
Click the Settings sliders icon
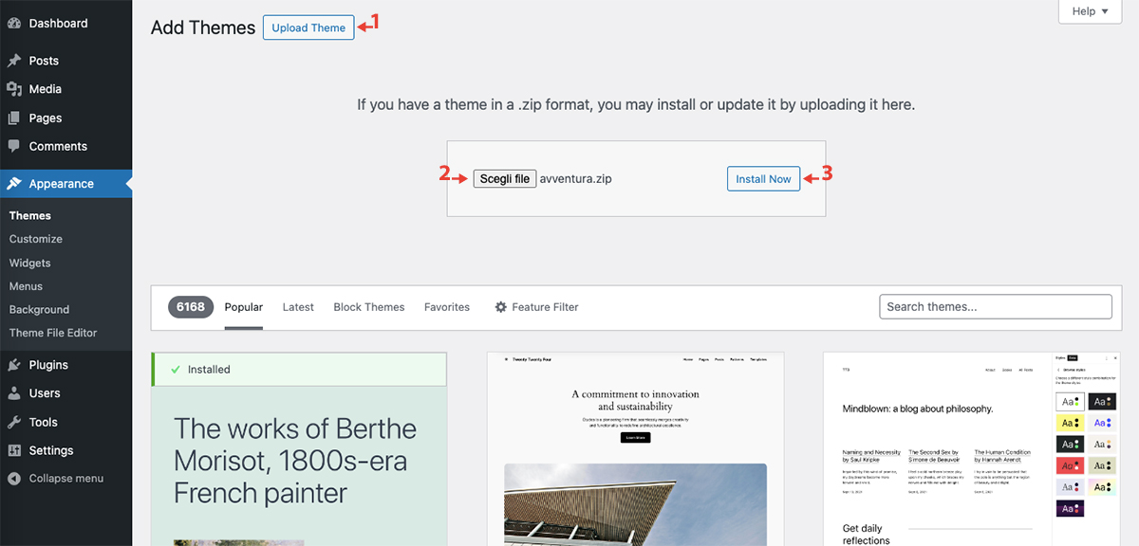[x=14, y=450]
